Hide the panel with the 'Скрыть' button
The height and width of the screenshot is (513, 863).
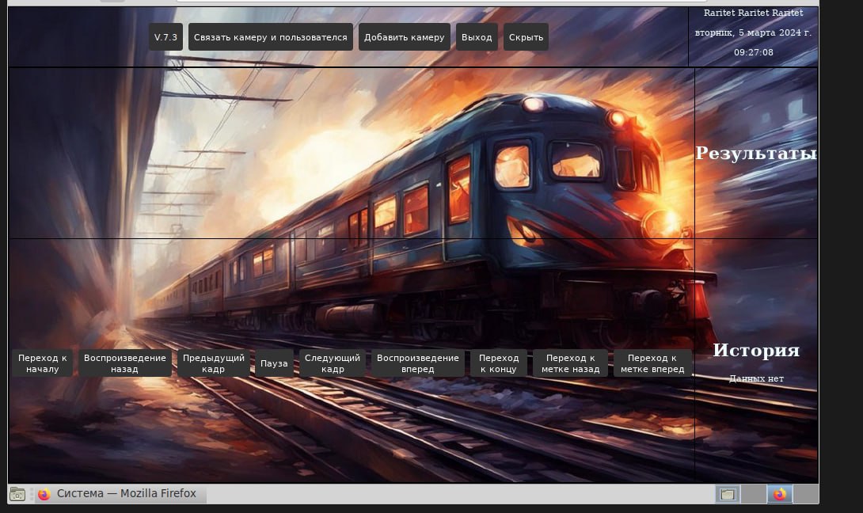[x=526, y=37]
